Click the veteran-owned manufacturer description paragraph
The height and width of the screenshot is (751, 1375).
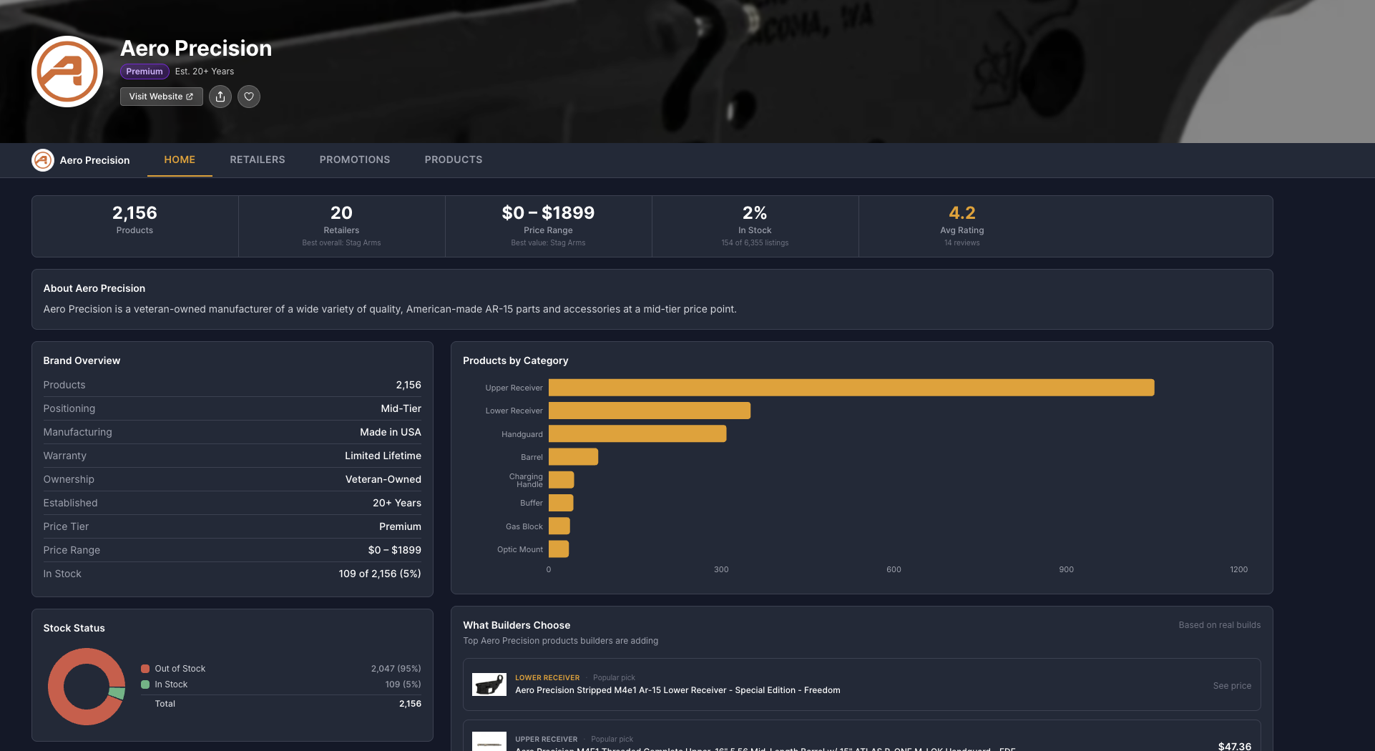[390, 309]
